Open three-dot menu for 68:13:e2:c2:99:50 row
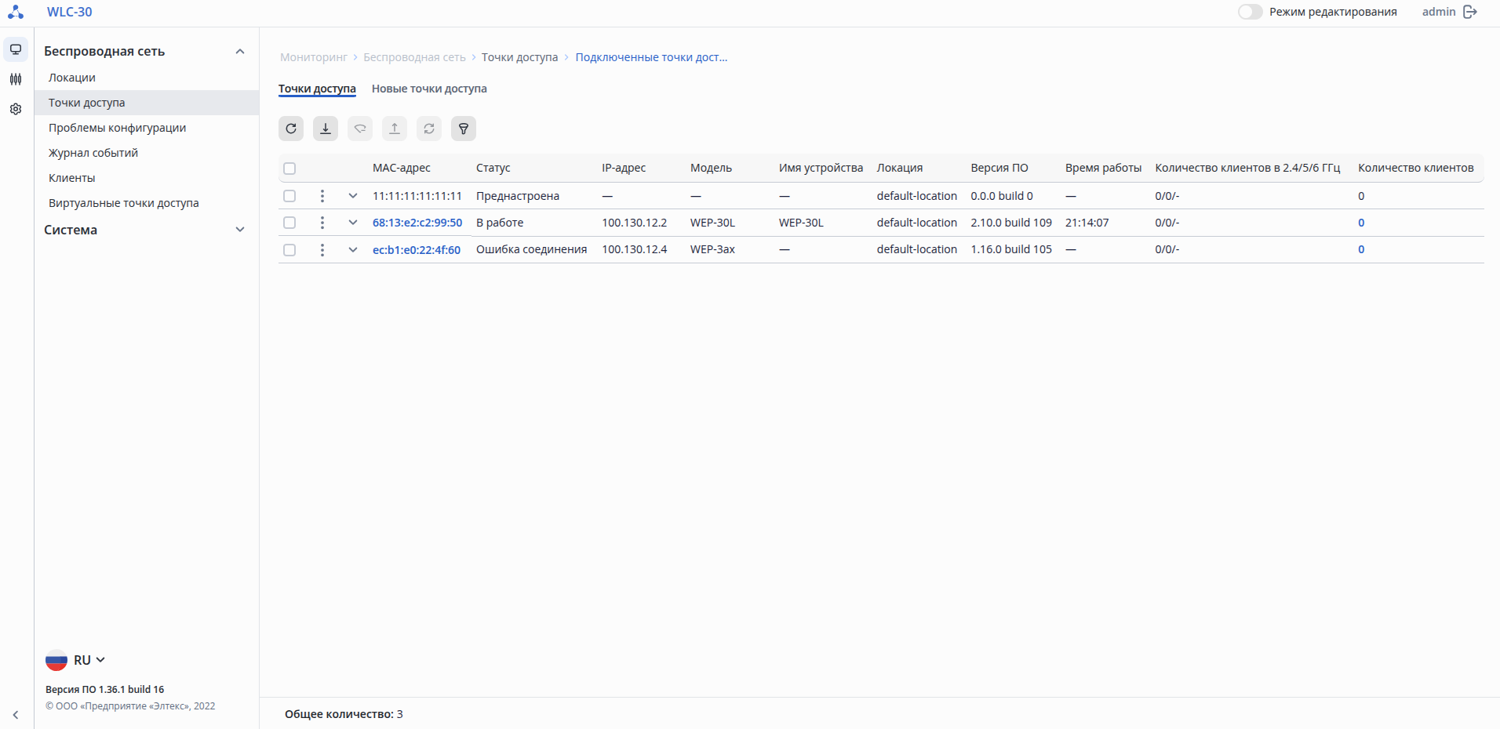Screen dimensions: 1500x729 [x=322, y=223]
